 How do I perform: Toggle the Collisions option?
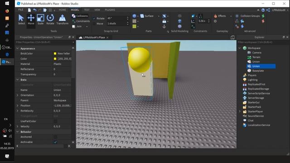pyautogui.click(x=80, y=16)
